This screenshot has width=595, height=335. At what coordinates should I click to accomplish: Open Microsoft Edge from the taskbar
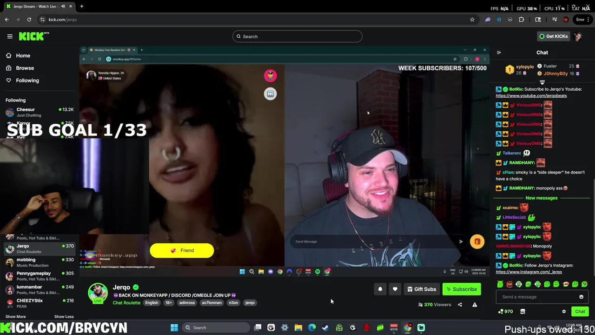pyautogui.click(x=312, y=328)
